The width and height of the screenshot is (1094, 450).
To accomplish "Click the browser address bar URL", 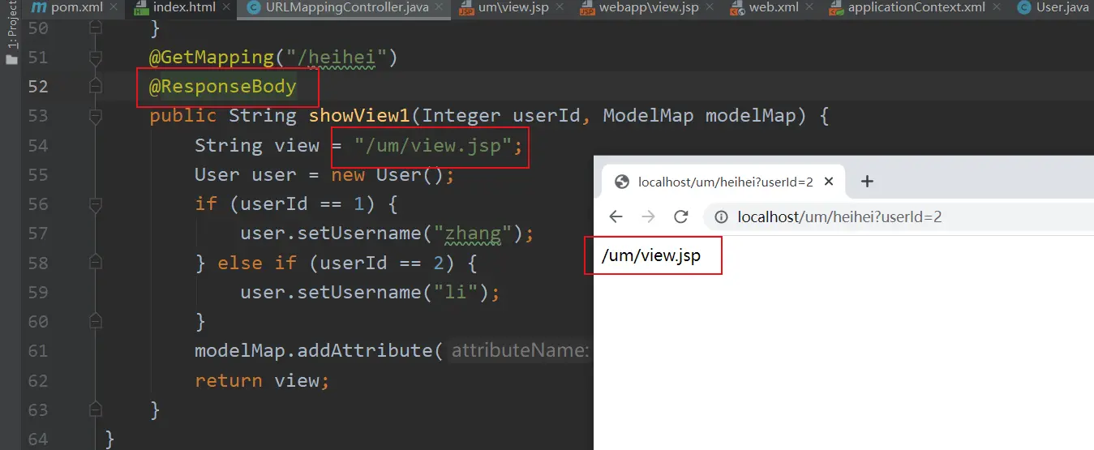I will click(x=839, y=216).
